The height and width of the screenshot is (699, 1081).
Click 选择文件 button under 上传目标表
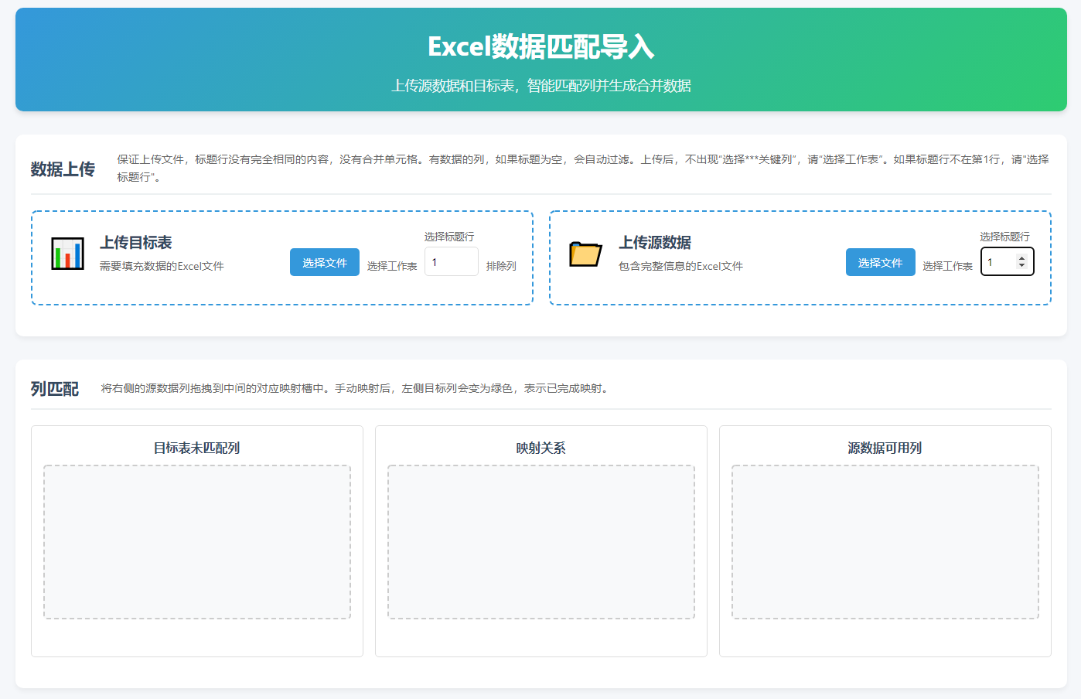(325, 263)
